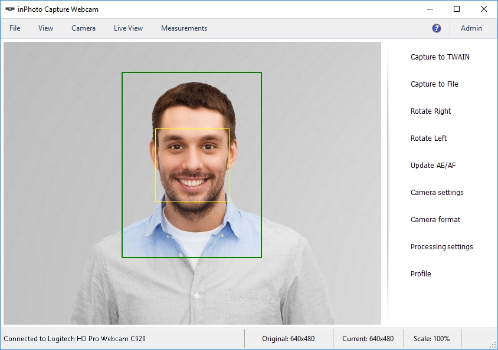Click the 'Current: 640x480' status text
This screenshot has width=498, height=350.
(368, 339)
